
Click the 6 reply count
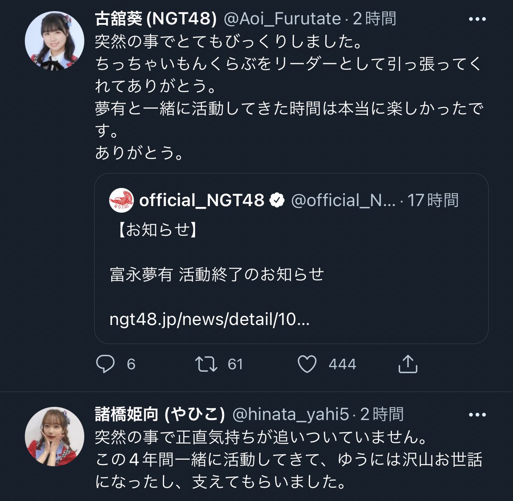pyautogui.click(x=131, y=364)
